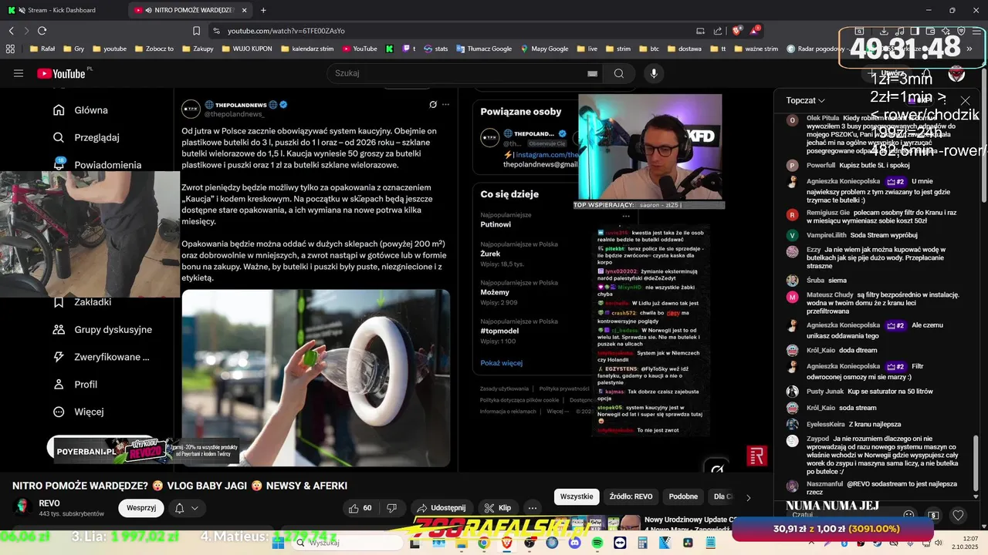This screenshot has width=988, height=555.
Task: Open the stats bookmark
Action: click(435, 49)
